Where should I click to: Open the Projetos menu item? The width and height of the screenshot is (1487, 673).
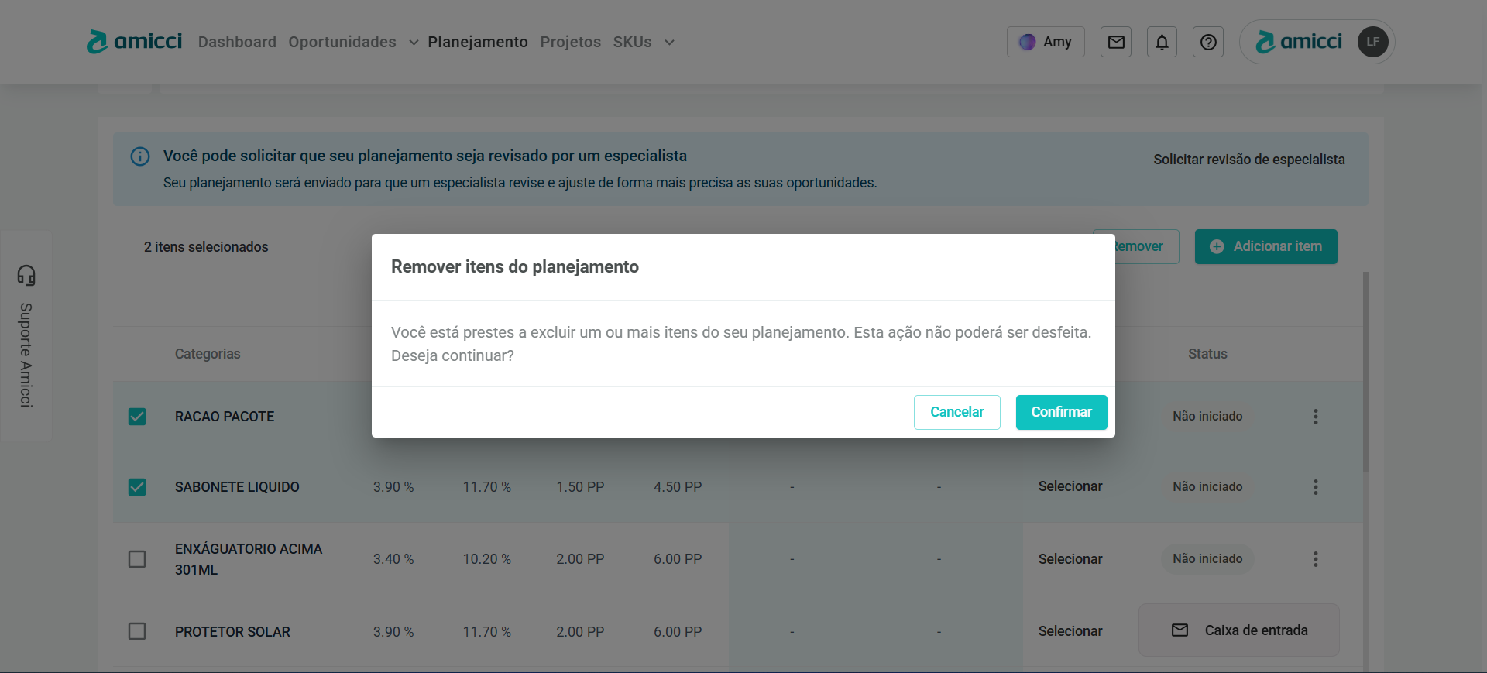(x=570, y=42)
